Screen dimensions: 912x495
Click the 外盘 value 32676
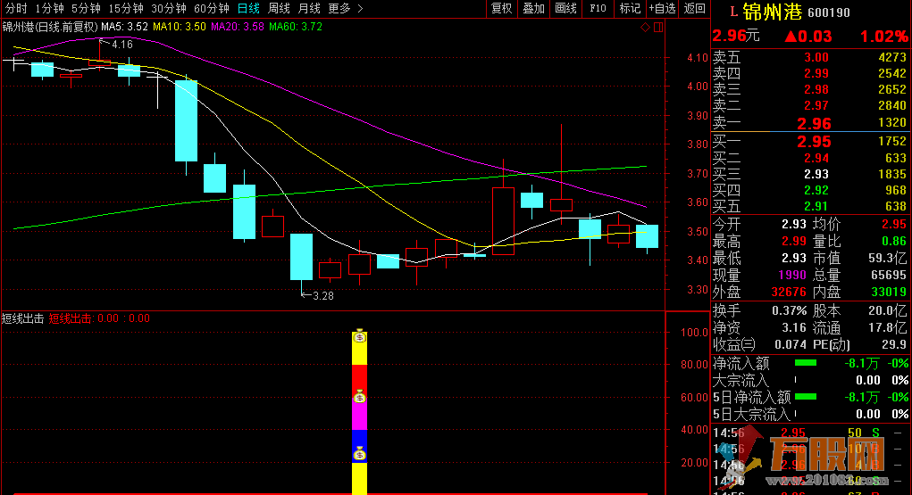pos(789,292)
